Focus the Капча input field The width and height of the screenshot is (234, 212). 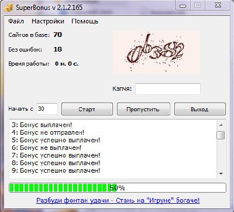(x=168, y=89)
